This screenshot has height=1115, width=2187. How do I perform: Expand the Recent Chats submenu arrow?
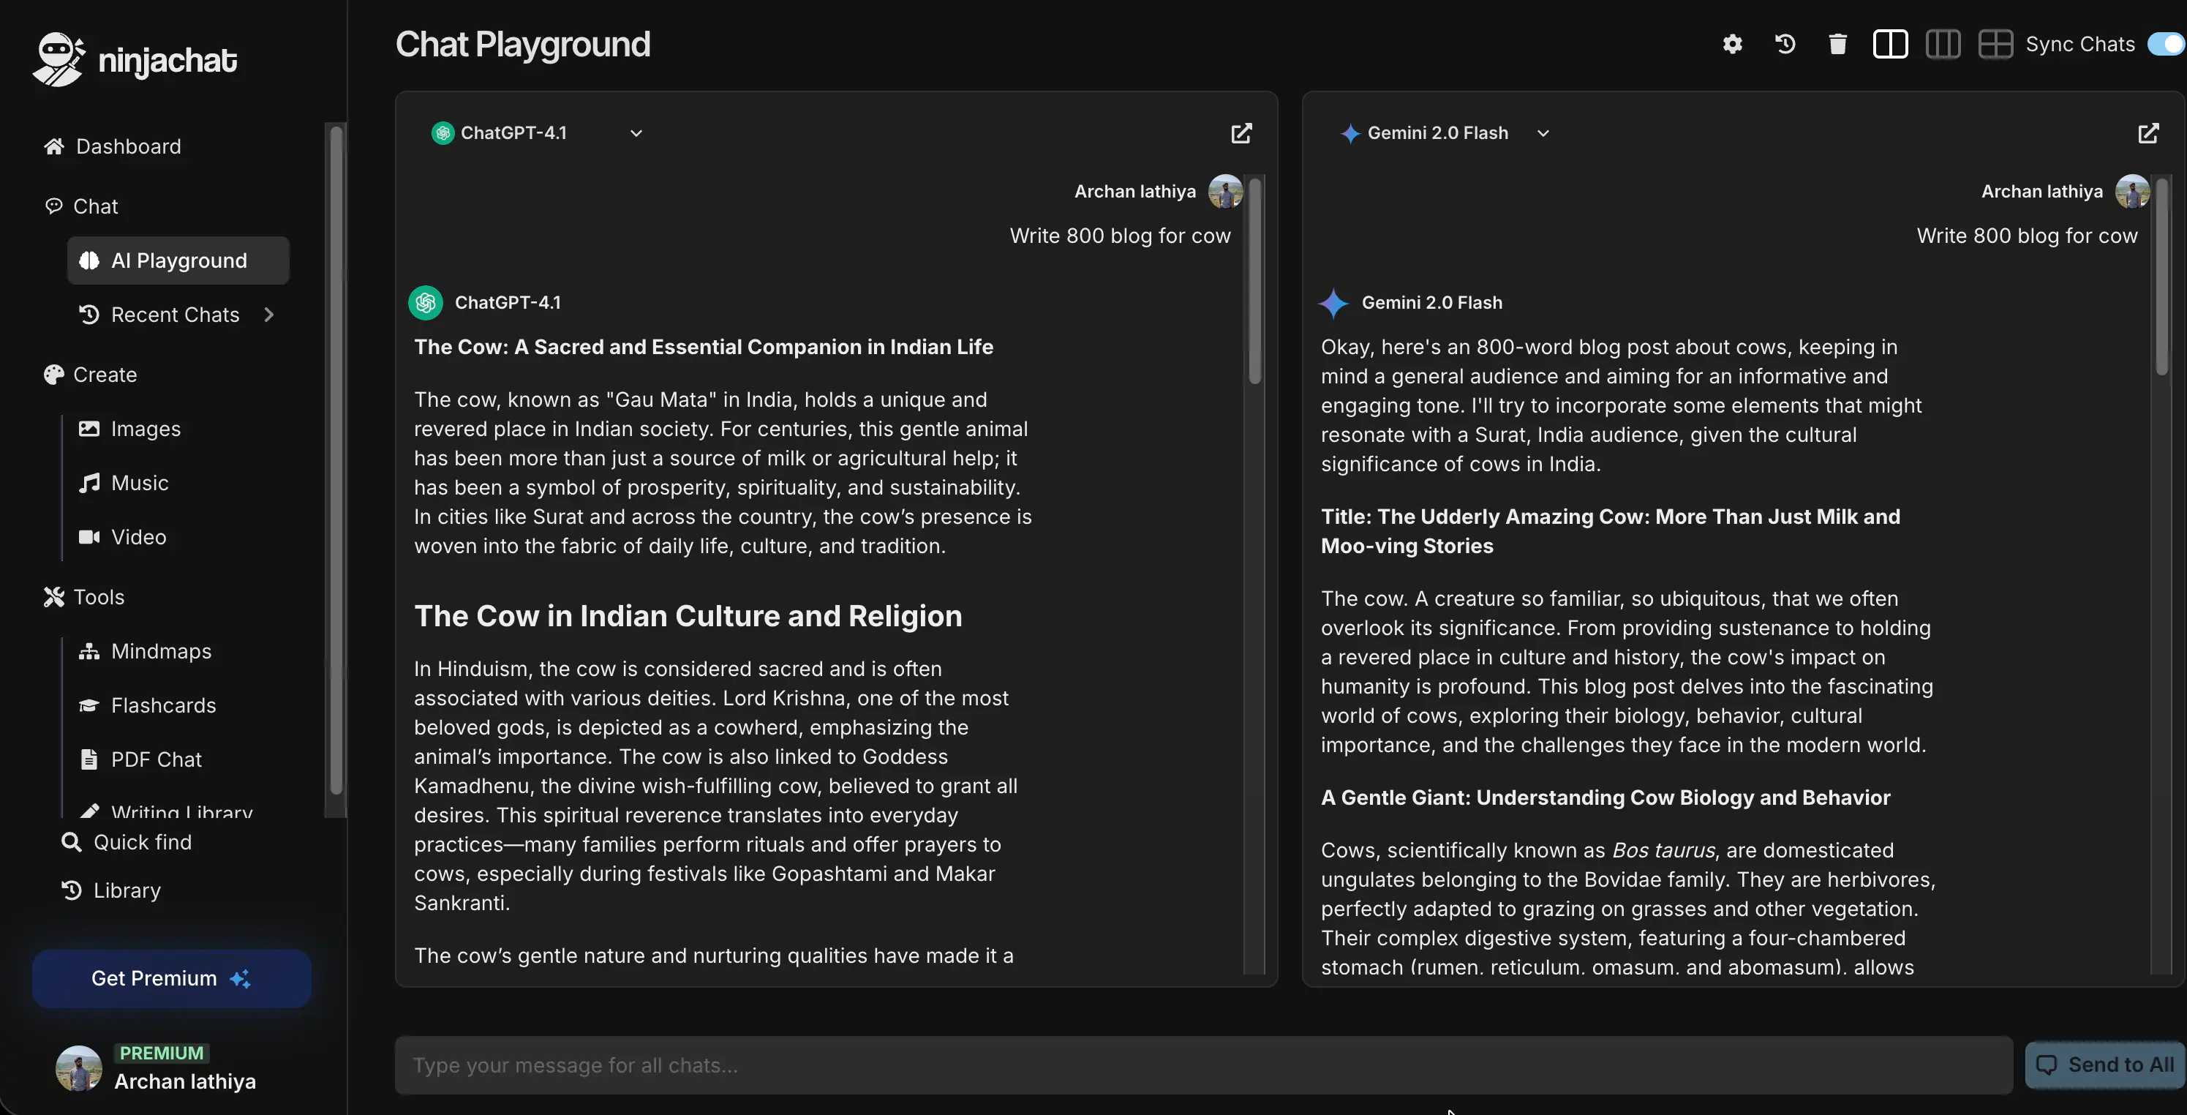269,315
